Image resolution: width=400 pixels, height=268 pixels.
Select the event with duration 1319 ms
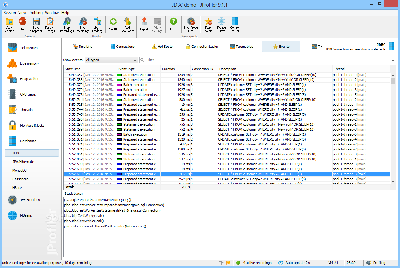point(227,134)
